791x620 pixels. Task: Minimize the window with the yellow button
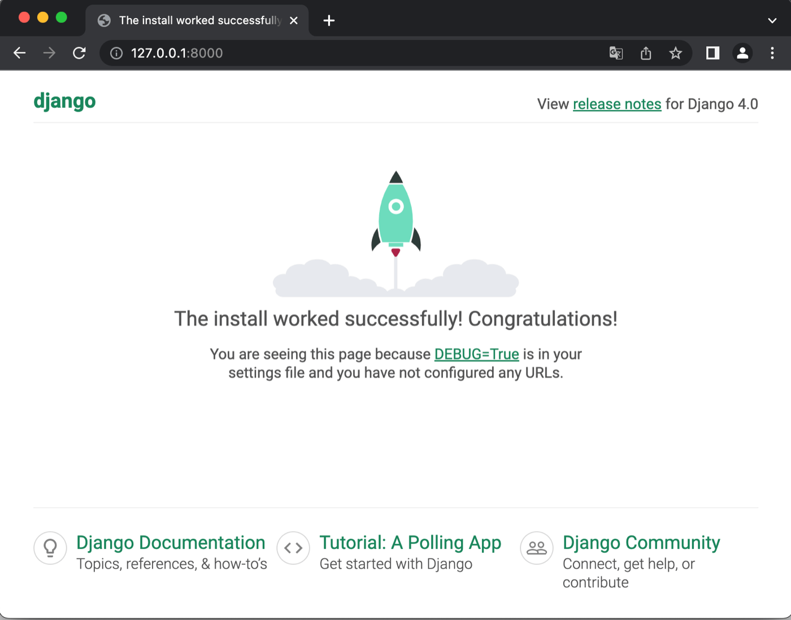[x=43, y=18]
